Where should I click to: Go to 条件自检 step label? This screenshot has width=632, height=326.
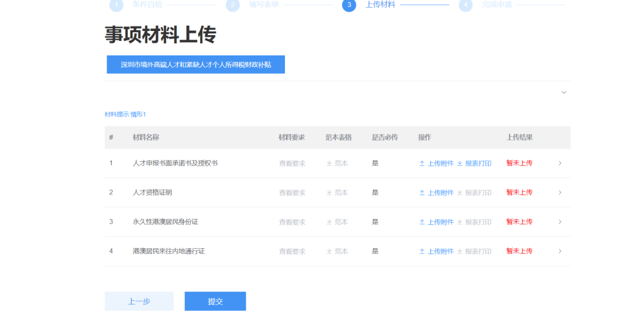(147, 5)
